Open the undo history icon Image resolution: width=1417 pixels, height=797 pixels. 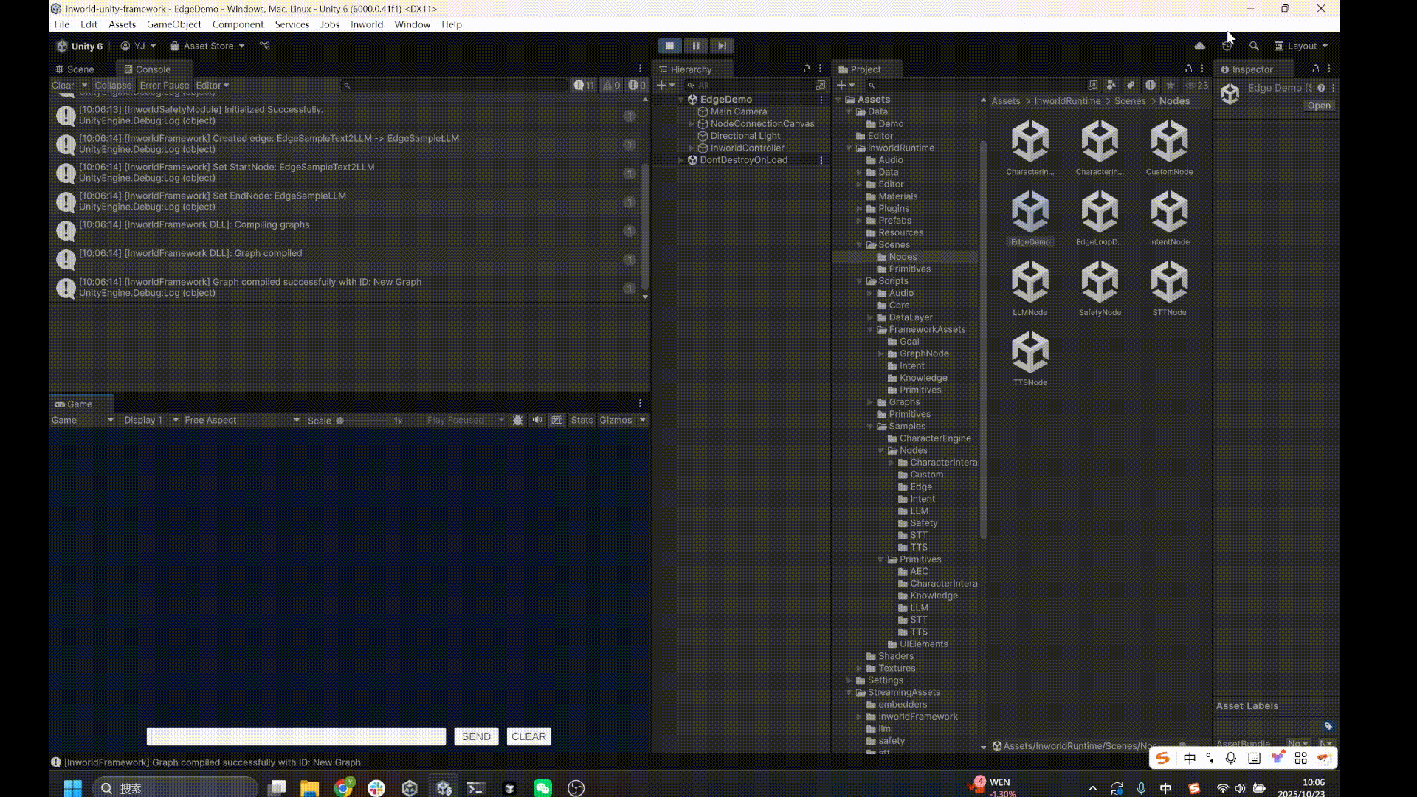(1227, 46)
